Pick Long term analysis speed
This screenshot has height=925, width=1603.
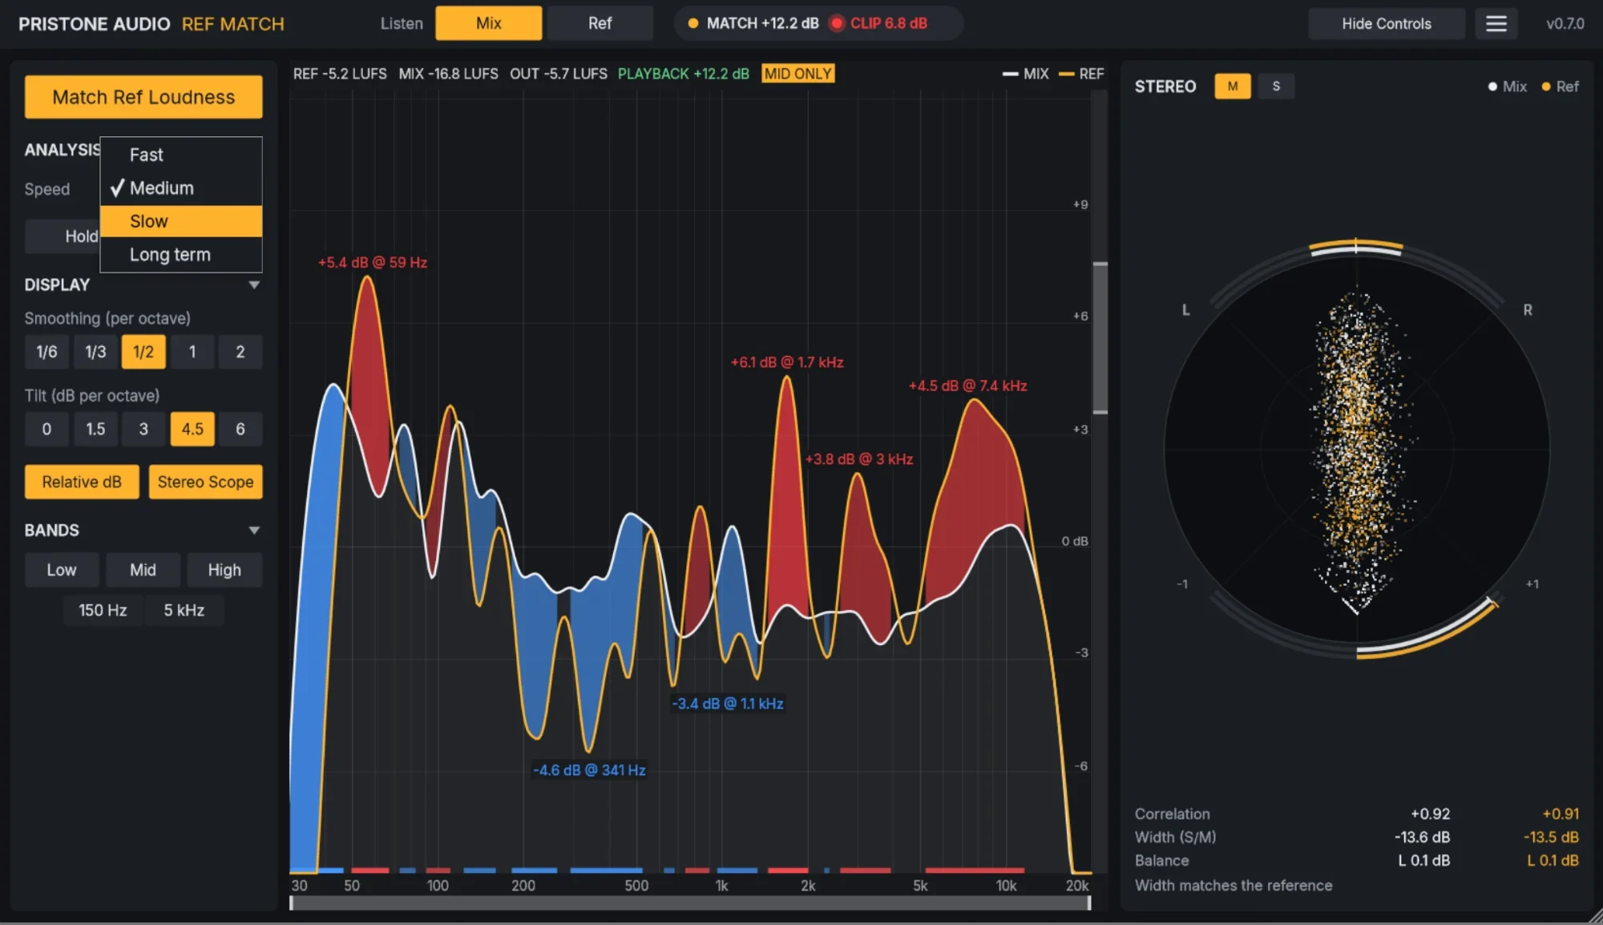point(181,255)
